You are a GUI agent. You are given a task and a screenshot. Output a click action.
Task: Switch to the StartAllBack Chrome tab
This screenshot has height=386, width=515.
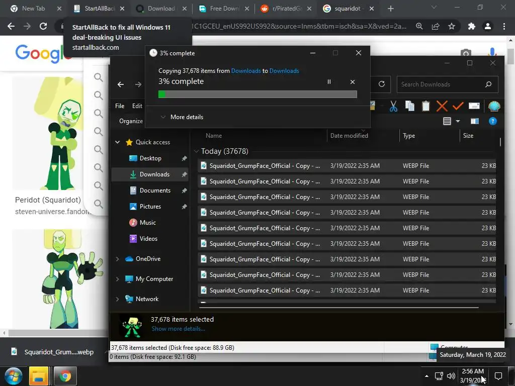click(100, 9)
